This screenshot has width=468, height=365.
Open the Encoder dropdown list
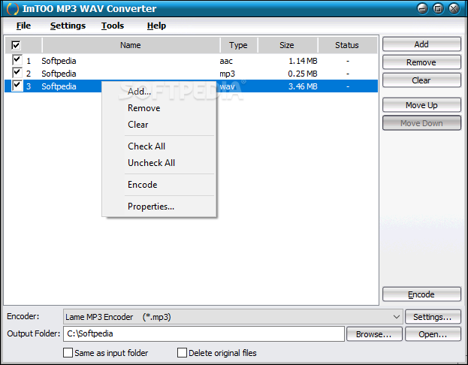[x=233, y=317]
